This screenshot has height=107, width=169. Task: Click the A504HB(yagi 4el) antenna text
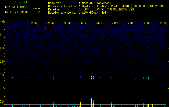tap(95, 13)
